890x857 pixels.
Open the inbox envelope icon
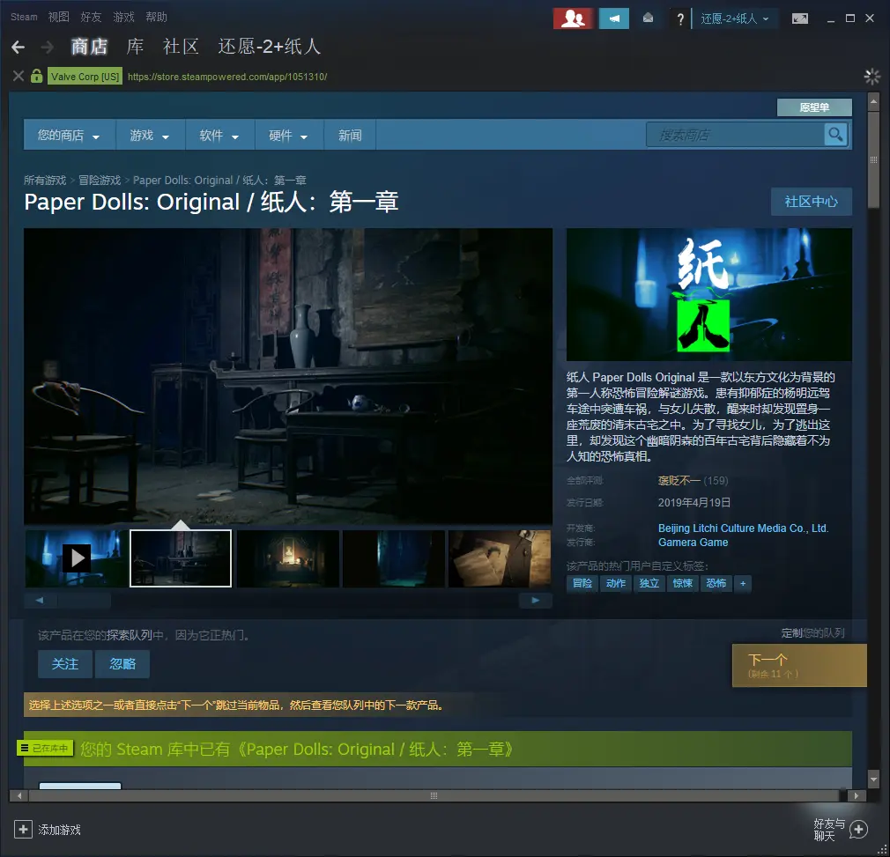(x=648, y=18)
